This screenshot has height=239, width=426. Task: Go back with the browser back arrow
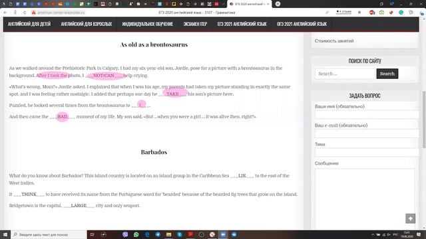pos(5,13)
